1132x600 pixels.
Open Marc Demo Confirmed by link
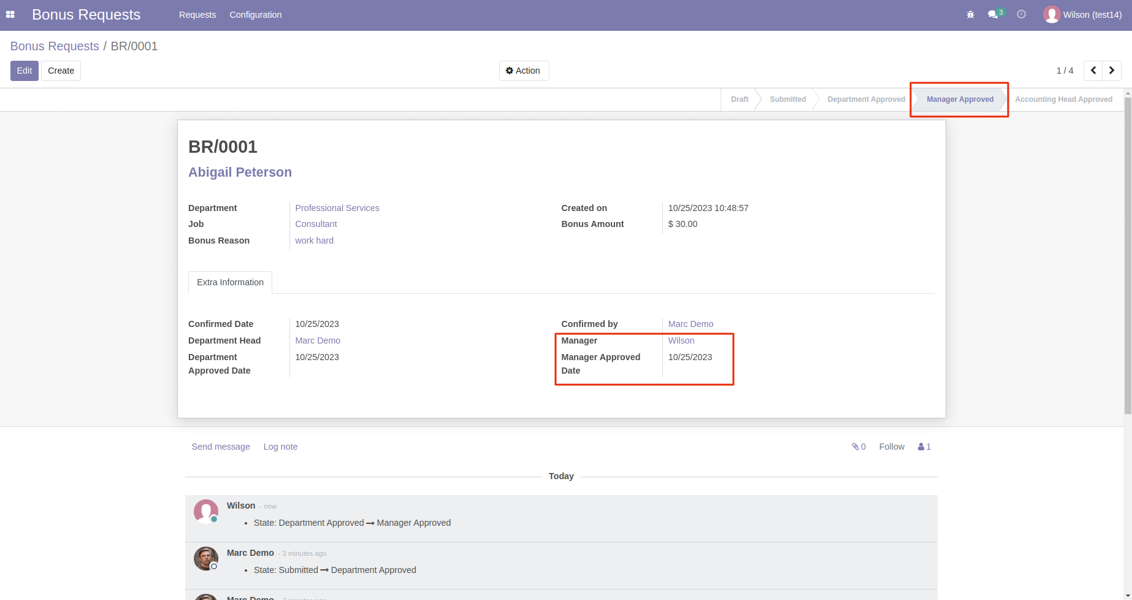[x=690, y=324]
